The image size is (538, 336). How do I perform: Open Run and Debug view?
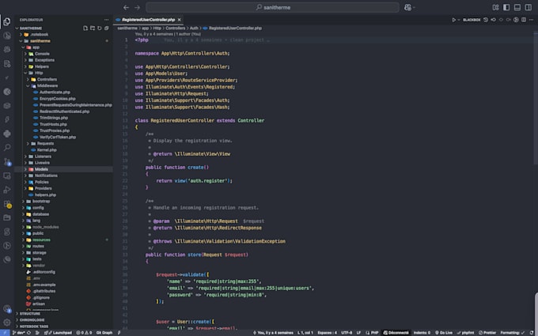click(x=7, y=190)
